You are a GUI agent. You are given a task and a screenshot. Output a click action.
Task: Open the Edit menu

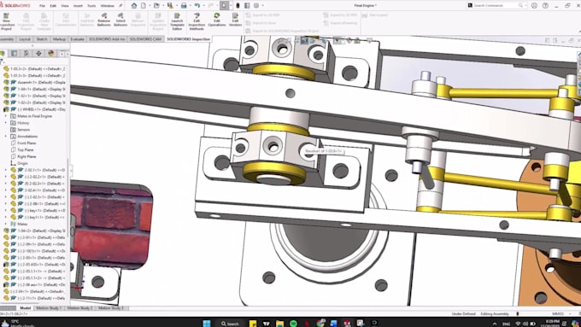point(53,6)
